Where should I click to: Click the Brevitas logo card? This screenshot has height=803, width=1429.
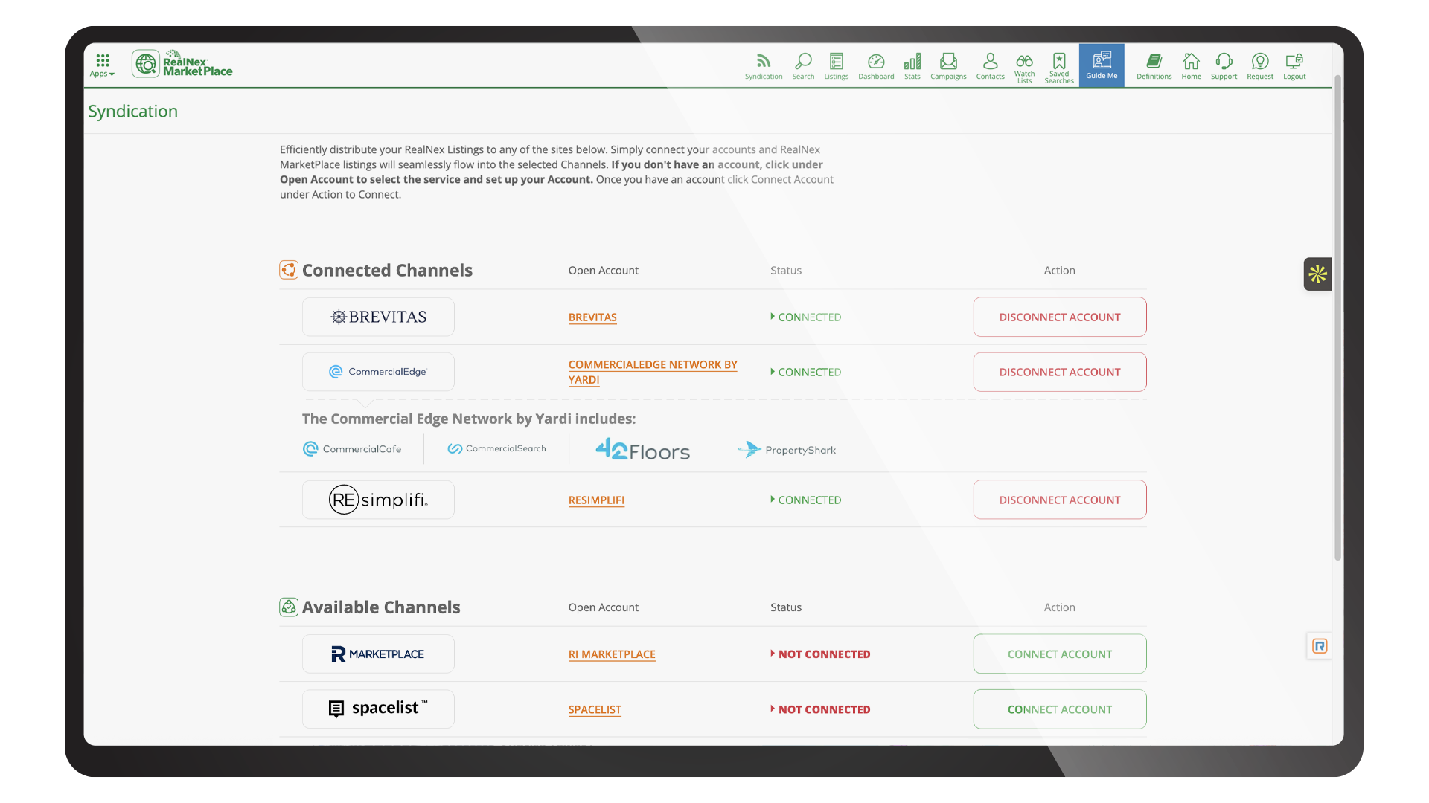pos(378,317)
